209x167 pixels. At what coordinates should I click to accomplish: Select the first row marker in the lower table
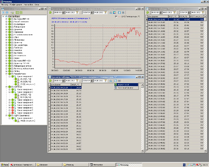point(49,88)
